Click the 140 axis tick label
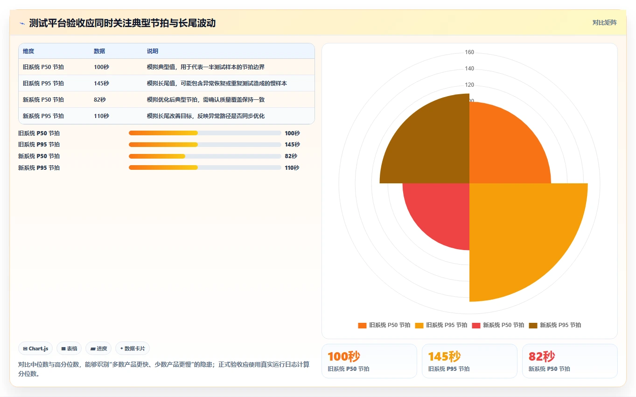This screenshot has width=636, height=397. coord(469,69)
